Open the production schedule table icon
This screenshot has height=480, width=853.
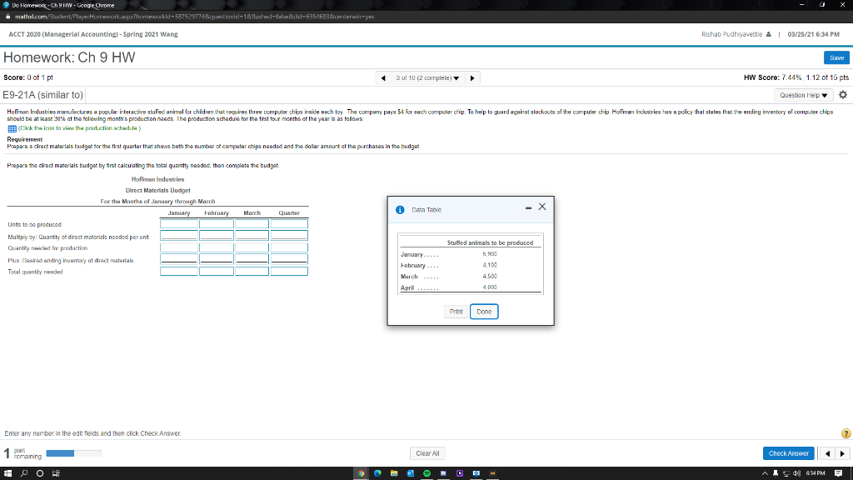12,129
